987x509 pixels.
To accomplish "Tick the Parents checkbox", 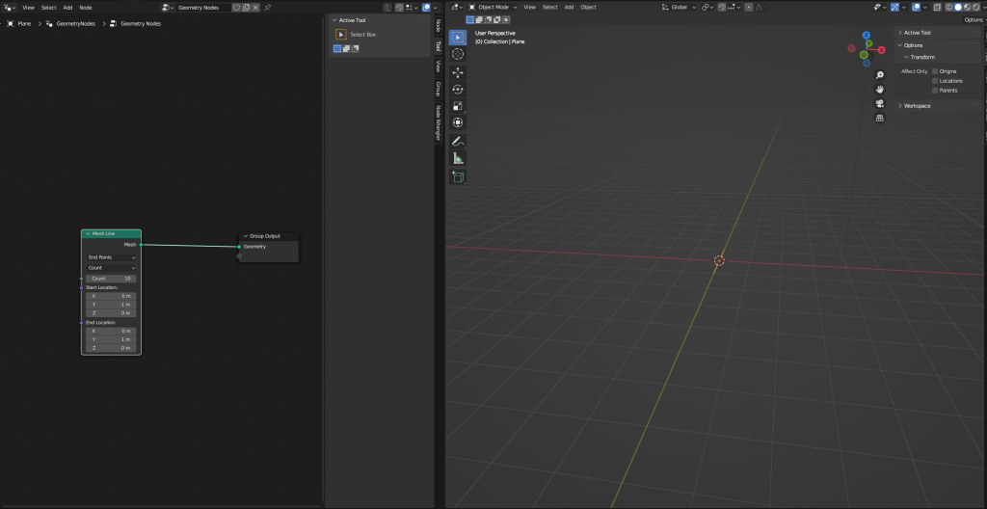I will [935, 91].
